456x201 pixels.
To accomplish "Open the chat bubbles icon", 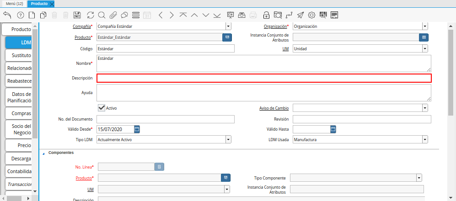I will coord(124,15).
